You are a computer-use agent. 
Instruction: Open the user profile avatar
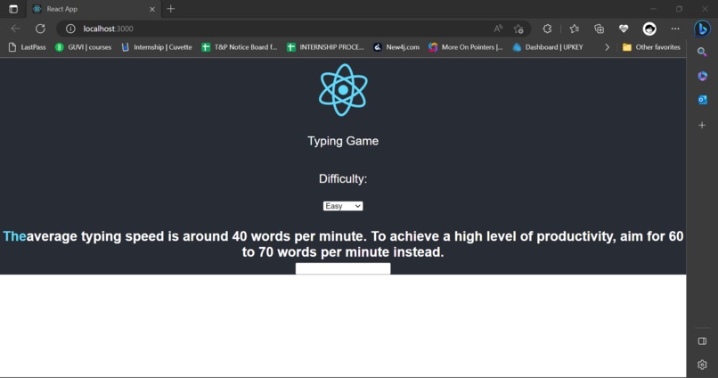point(649,29)
